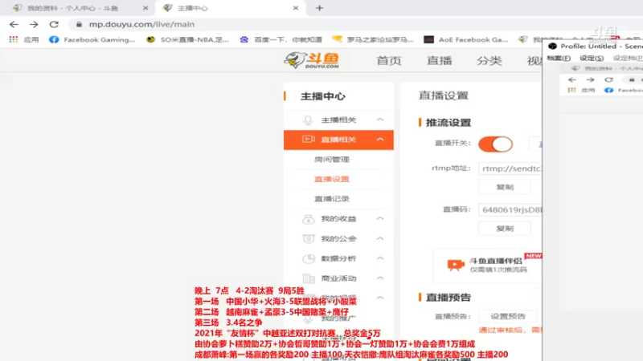Click the microphone icon beside 主播相关
Image resolution: width=643 pixels, height=361 pixels.
308,120
